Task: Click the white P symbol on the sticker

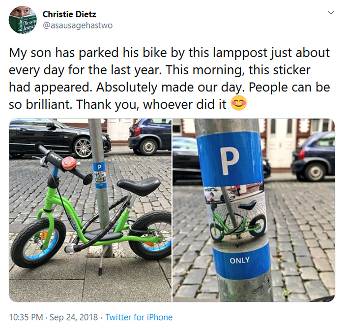Action: [x=229, y=161]
